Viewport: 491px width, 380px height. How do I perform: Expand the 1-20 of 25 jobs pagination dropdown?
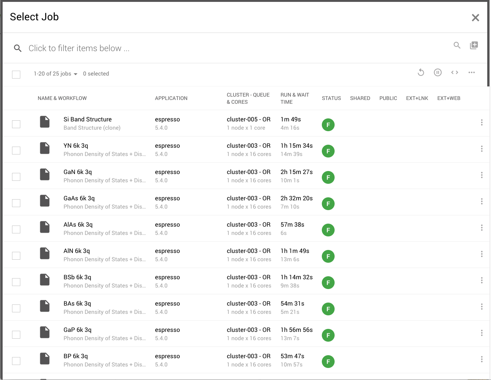coord(56,74)
